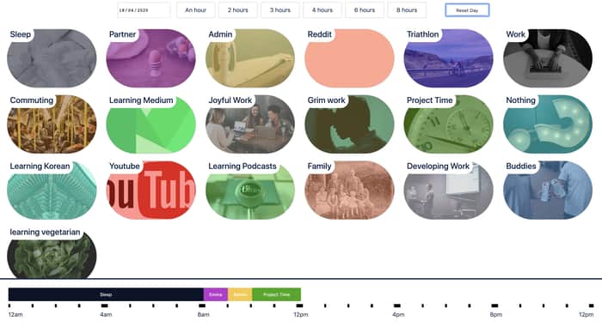Image resolution: width=602 pixels, height=327 pixels.
Task: Select the Reddit salmon-colored tile
Action: point(349,58)
